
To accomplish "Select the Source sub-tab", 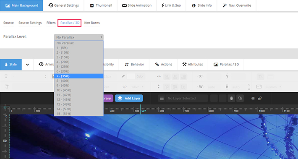I will point(8,23).
